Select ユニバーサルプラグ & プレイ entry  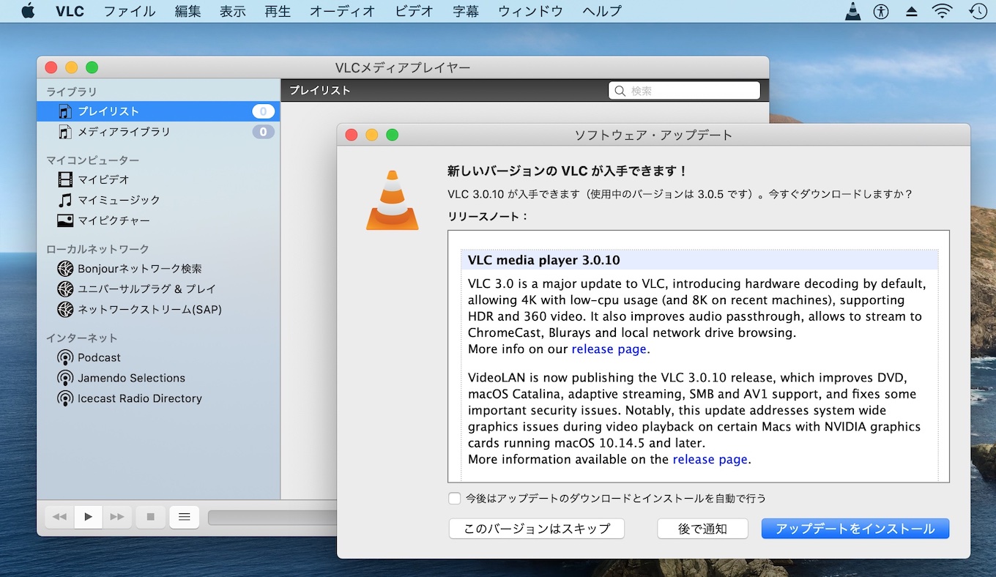[x=158, y=289]
